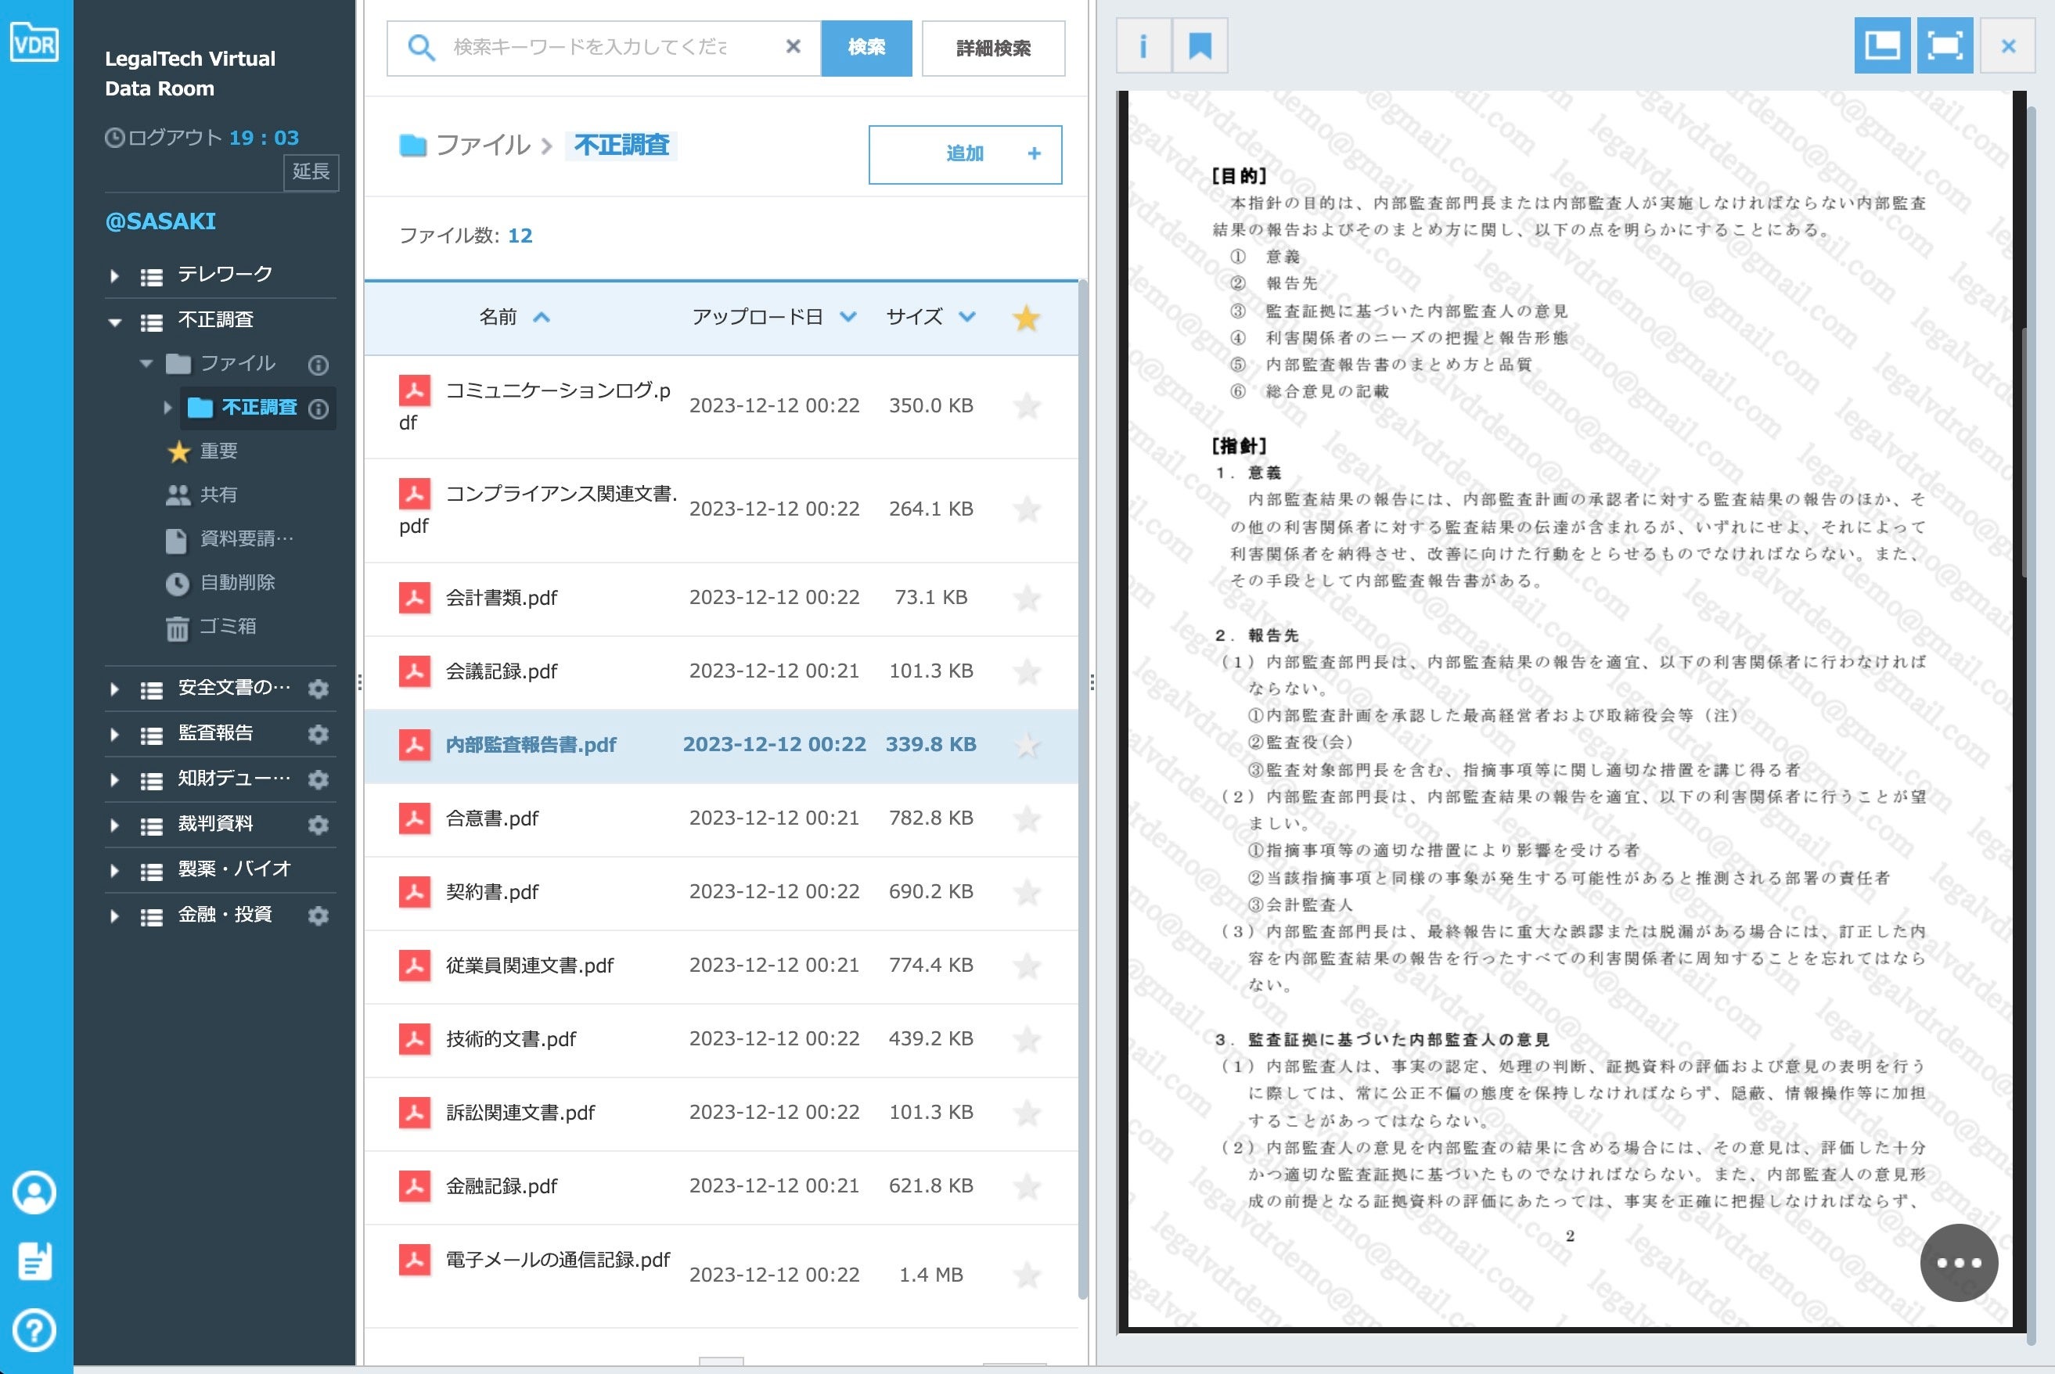Open settings gear for 監査報告 project
2055x1374 pixels.
pos(318,733)
